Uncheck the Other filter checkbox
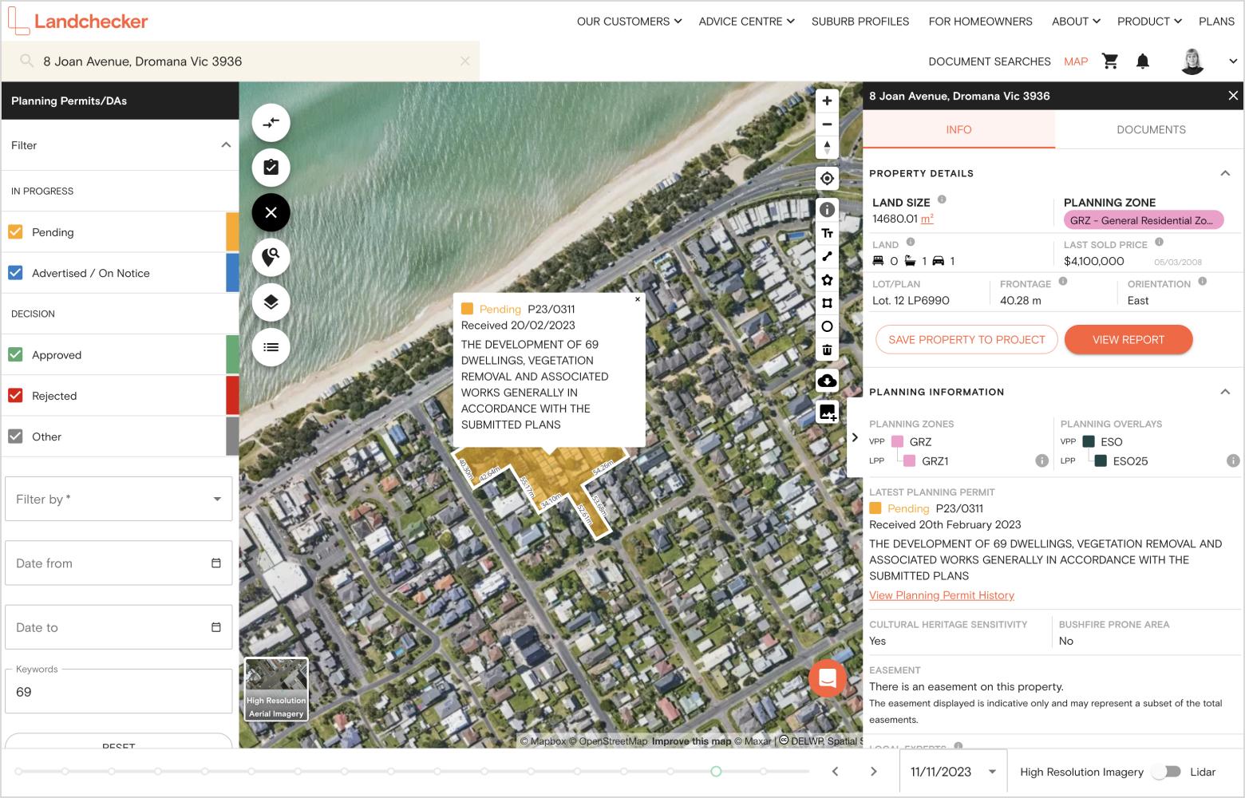 pos(15,436)
